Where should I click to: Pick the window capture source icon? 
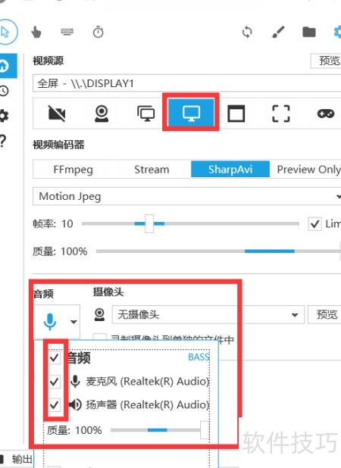pyautogui.click(x=236, y=114)
